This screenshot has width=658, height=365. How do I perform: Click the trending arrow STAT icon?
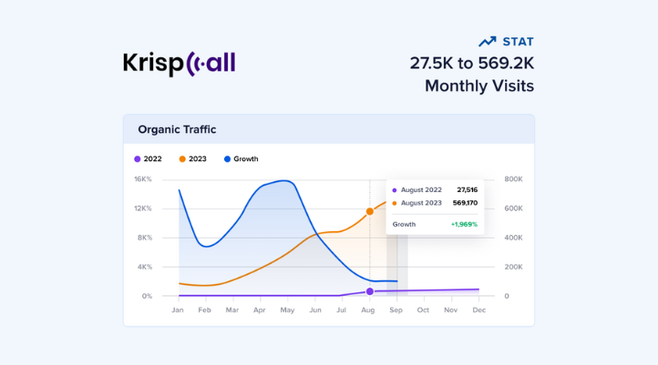[x=488, y=42]
